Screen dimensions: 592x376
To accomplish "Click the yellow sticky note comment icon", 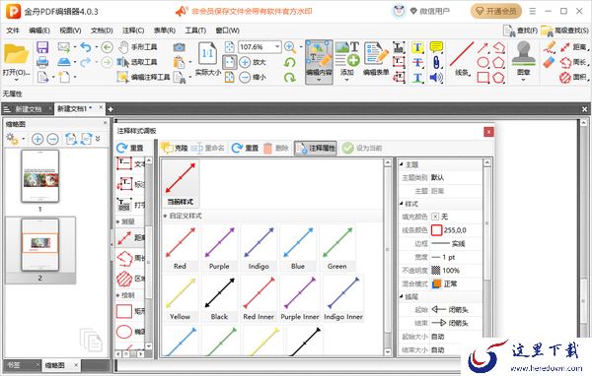I will tap(436, 47).
